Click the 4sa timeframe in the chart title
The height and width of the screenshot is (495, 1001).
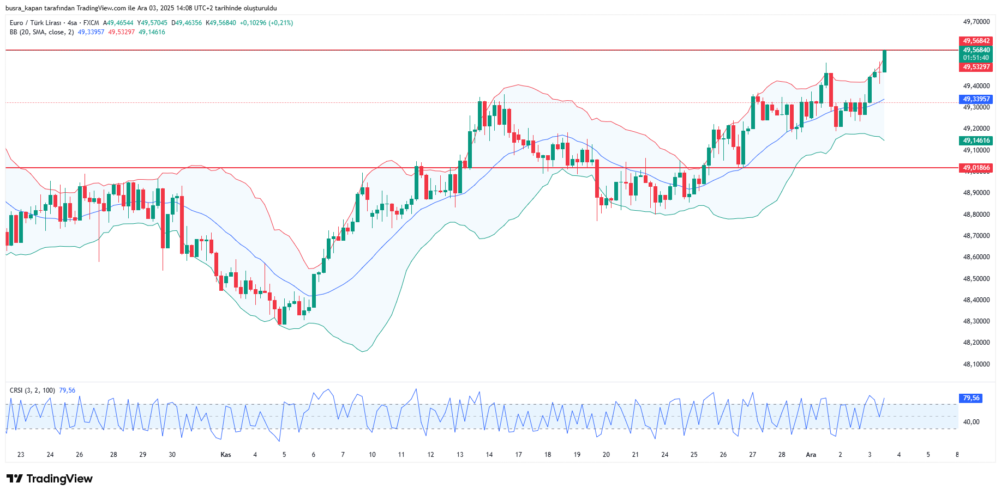pos(71,23)
